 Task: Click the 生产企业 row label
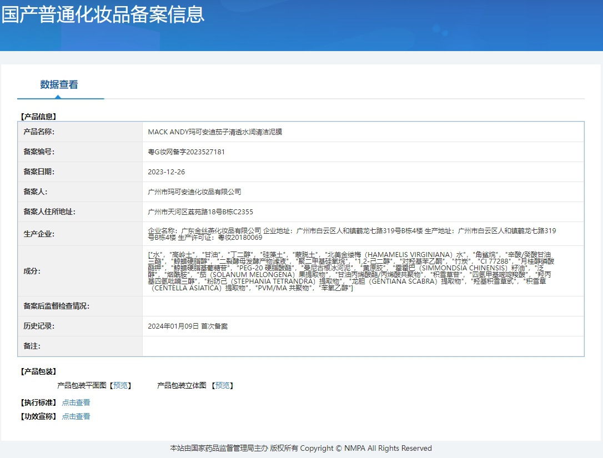(39, 234)
